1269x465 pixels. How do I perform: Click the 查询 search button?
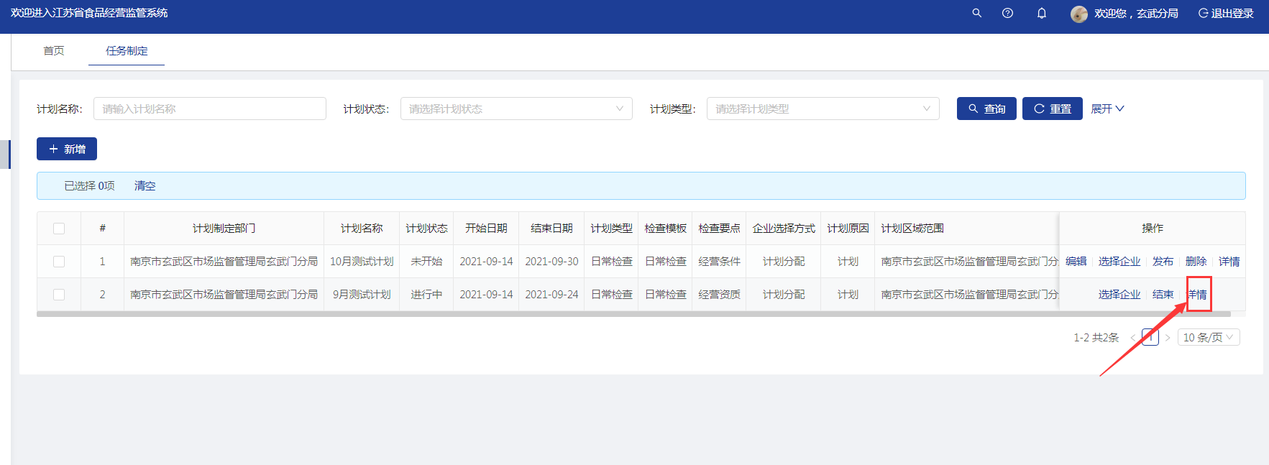tap(986, 109)
